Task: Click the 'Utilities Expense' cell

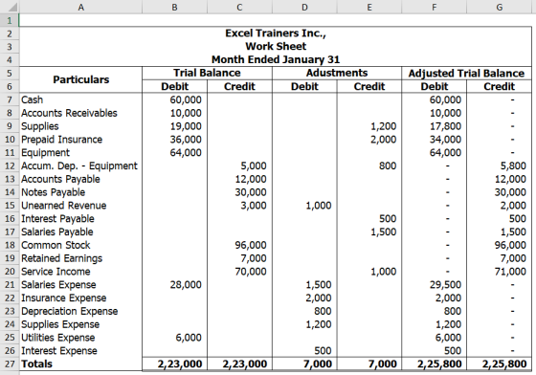Action: [80, 338]
